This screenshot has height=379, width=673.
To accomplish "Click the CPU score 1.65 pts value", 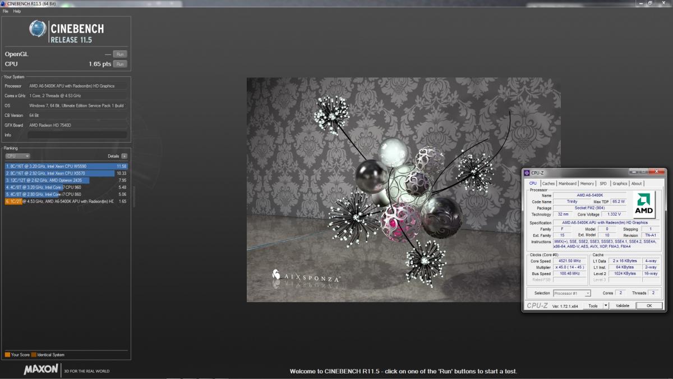I will (x=100, y=64).
